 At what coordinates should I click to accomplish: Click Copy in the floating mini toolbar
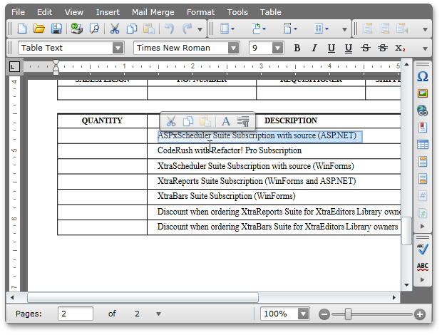[x=188, y=121]
